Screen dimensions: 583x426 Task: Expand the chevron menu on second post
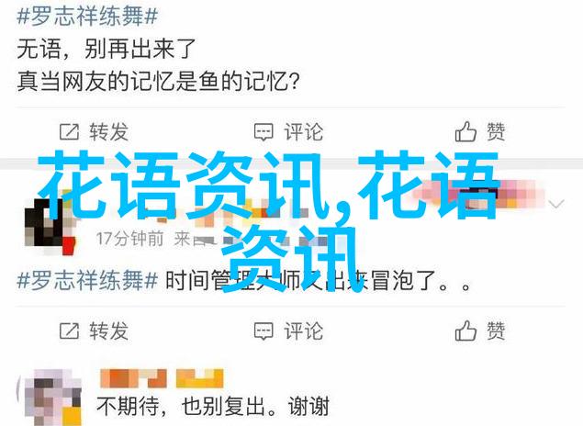tap(556, 204)
